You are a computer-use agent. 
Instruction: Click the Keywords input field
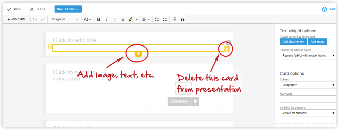pyautogui.click(x=308, y=99)
